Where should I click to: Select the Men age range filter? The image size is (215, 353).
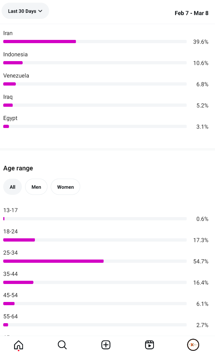[36, 187]
